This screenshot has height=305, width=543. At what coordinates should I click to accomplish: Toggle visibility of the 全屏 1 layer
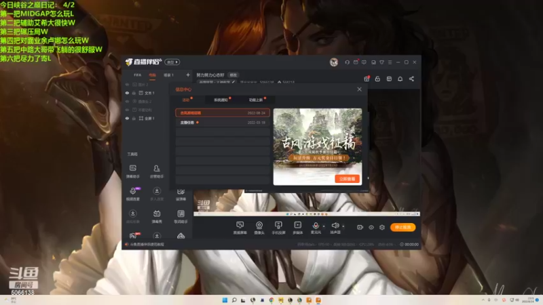click(x=127, y=118)
